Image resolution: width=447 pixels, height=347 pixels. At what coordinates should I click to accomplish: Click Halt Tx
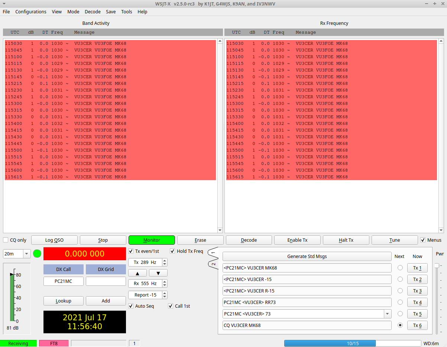click(346, 240)
